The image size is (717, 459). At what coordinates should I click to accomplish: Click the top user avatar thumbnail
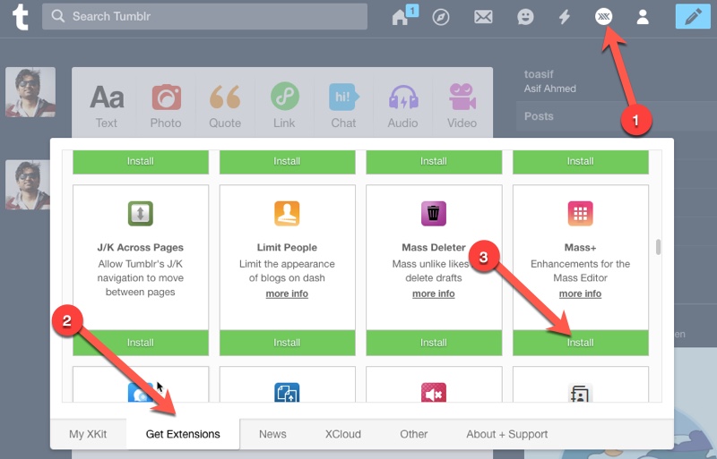30,92
